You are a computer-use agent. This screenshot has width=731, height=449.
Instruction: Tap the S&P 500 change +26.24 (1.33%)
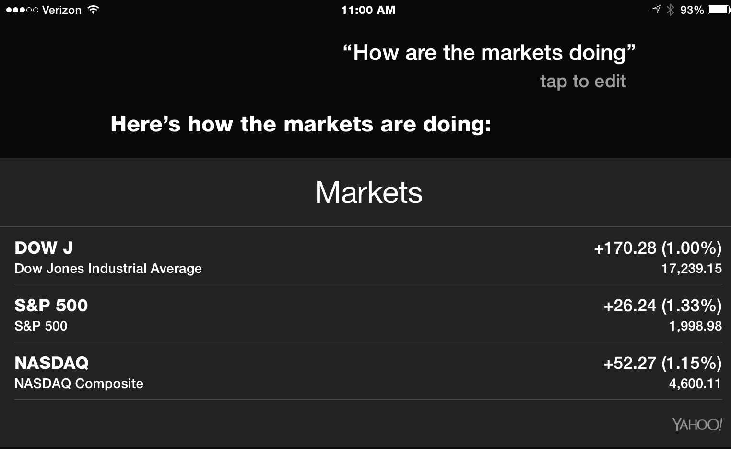click(x=662, y=306)
